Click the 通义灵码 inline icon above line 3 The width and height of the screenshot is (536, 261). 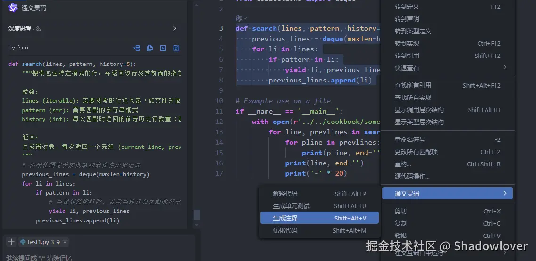[239, 18]
